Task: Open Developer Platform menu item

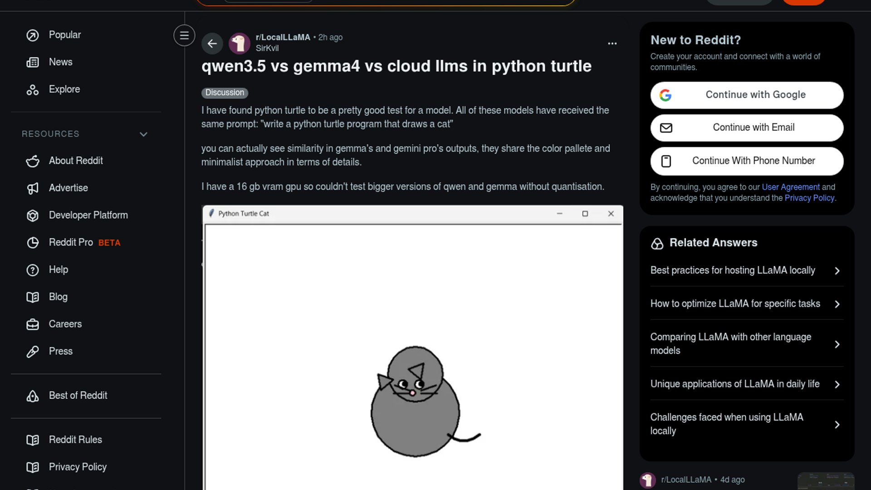Action: click(88, 215)
